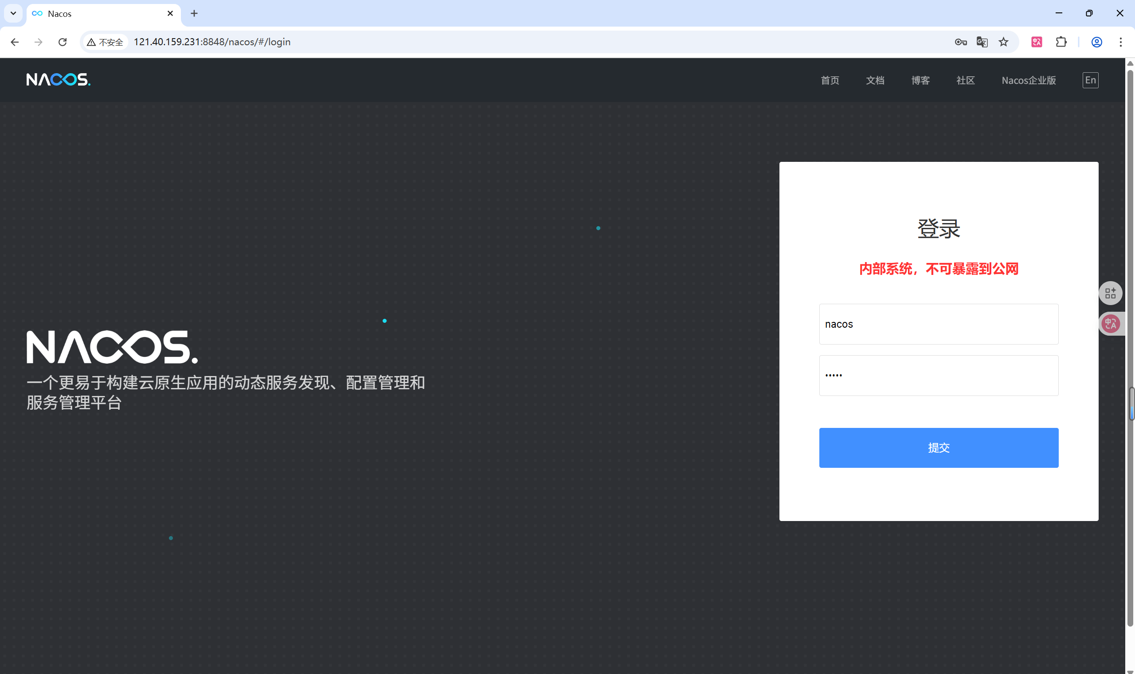Expand the tab search dropdown arrow

tap(13, 13)
